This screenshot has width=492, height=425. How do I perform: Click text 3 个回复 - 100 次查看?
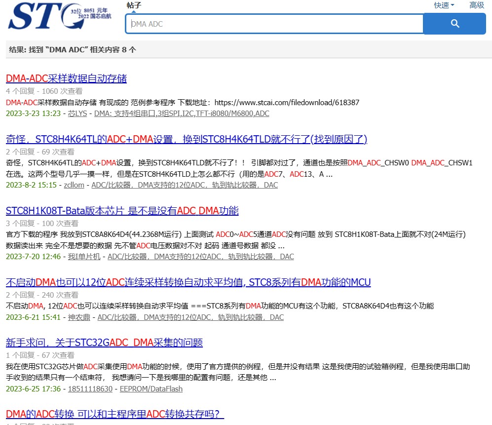point(42,224)
